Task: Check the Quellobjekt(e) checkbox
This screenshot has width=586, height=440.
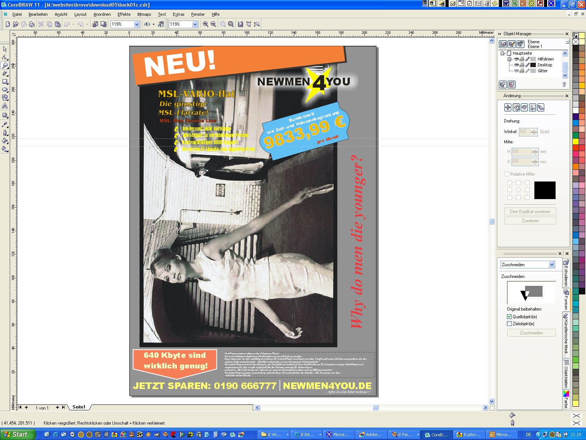Action: (509, 316)
